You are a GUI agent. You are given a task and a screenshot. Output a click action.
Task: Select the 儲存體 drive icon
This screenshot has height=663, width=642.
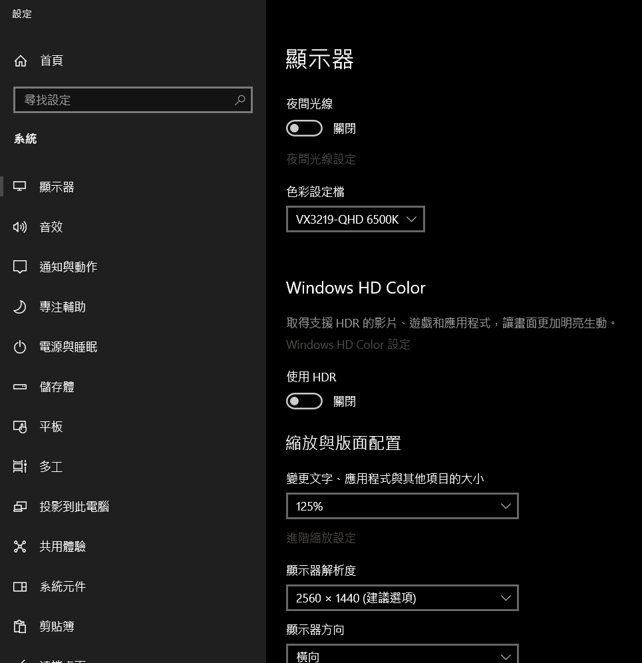(x=20, y=387)
